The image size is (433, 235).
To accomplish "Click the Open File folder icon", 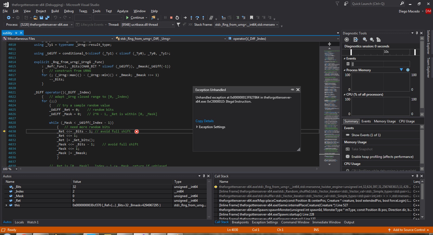I will [x=35, y=18].
